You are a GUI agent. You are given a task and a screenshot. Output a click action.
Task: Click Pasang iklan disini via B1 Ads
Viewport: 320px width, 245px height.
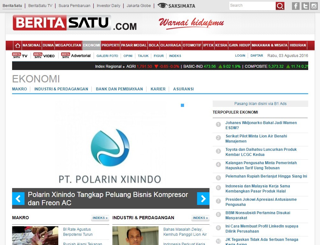[x=260, y=104]
